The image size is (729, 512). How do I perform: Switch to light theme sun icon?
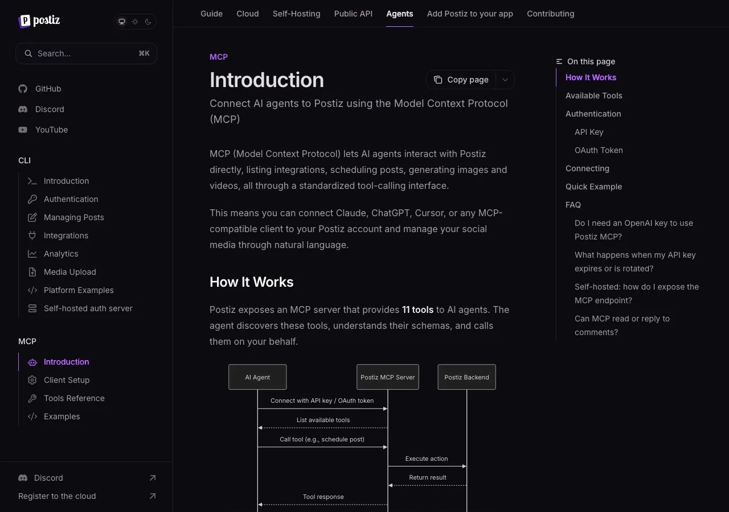coord(135,22)
